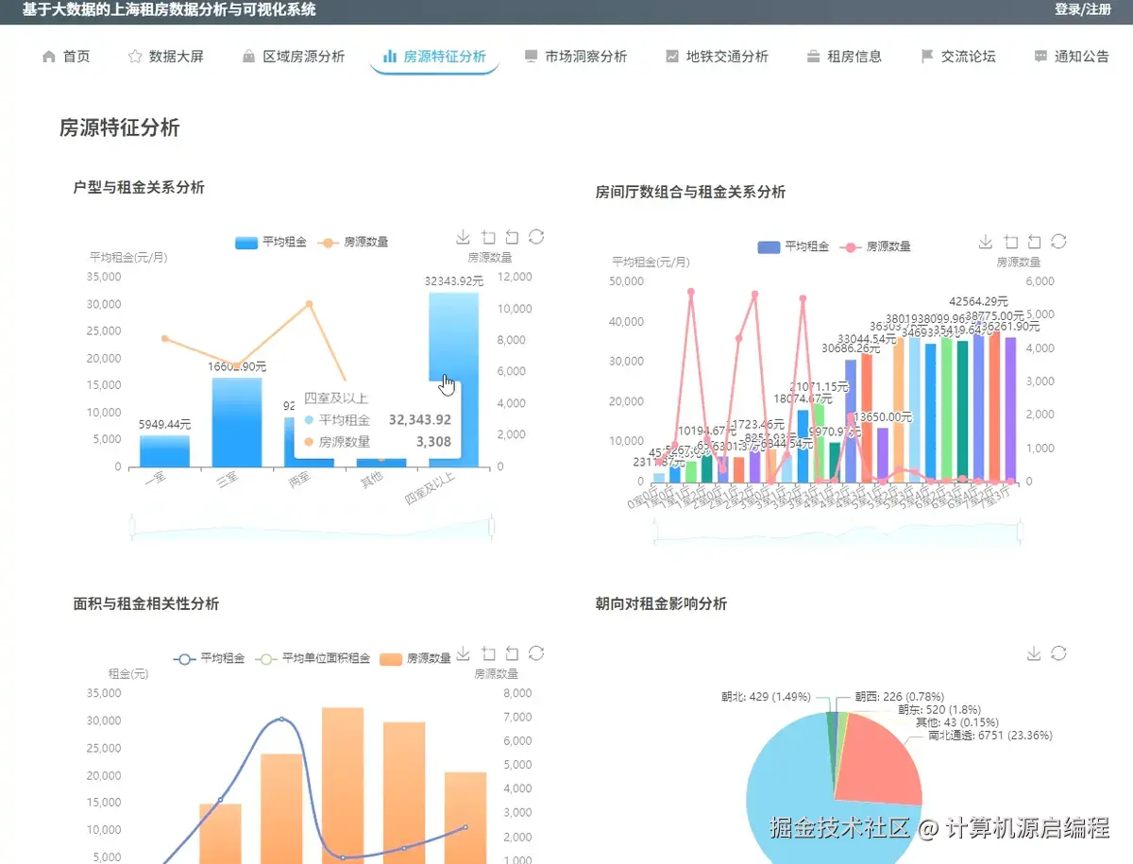The height and width of the screenshot is (864, 1133).
Task: Open the 数据大屏 tab
Action: [165, 57]
